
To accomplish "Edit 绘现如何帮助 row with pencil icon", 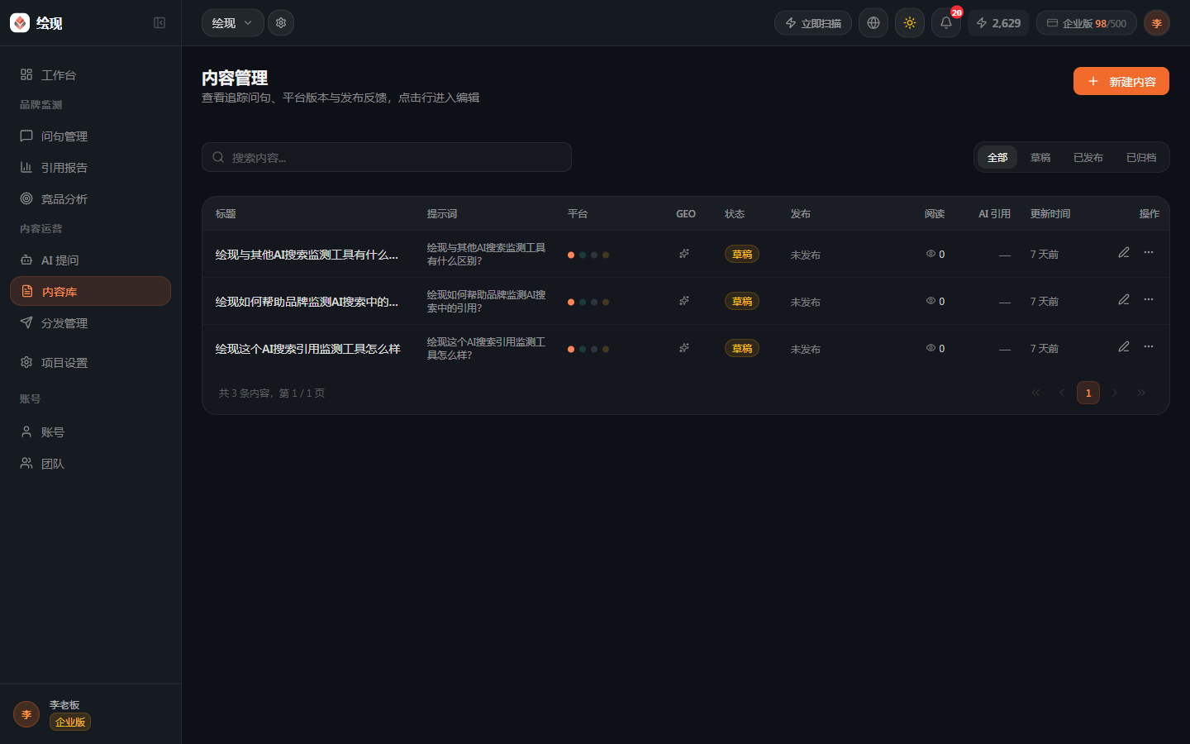I will coord(1124,299).
